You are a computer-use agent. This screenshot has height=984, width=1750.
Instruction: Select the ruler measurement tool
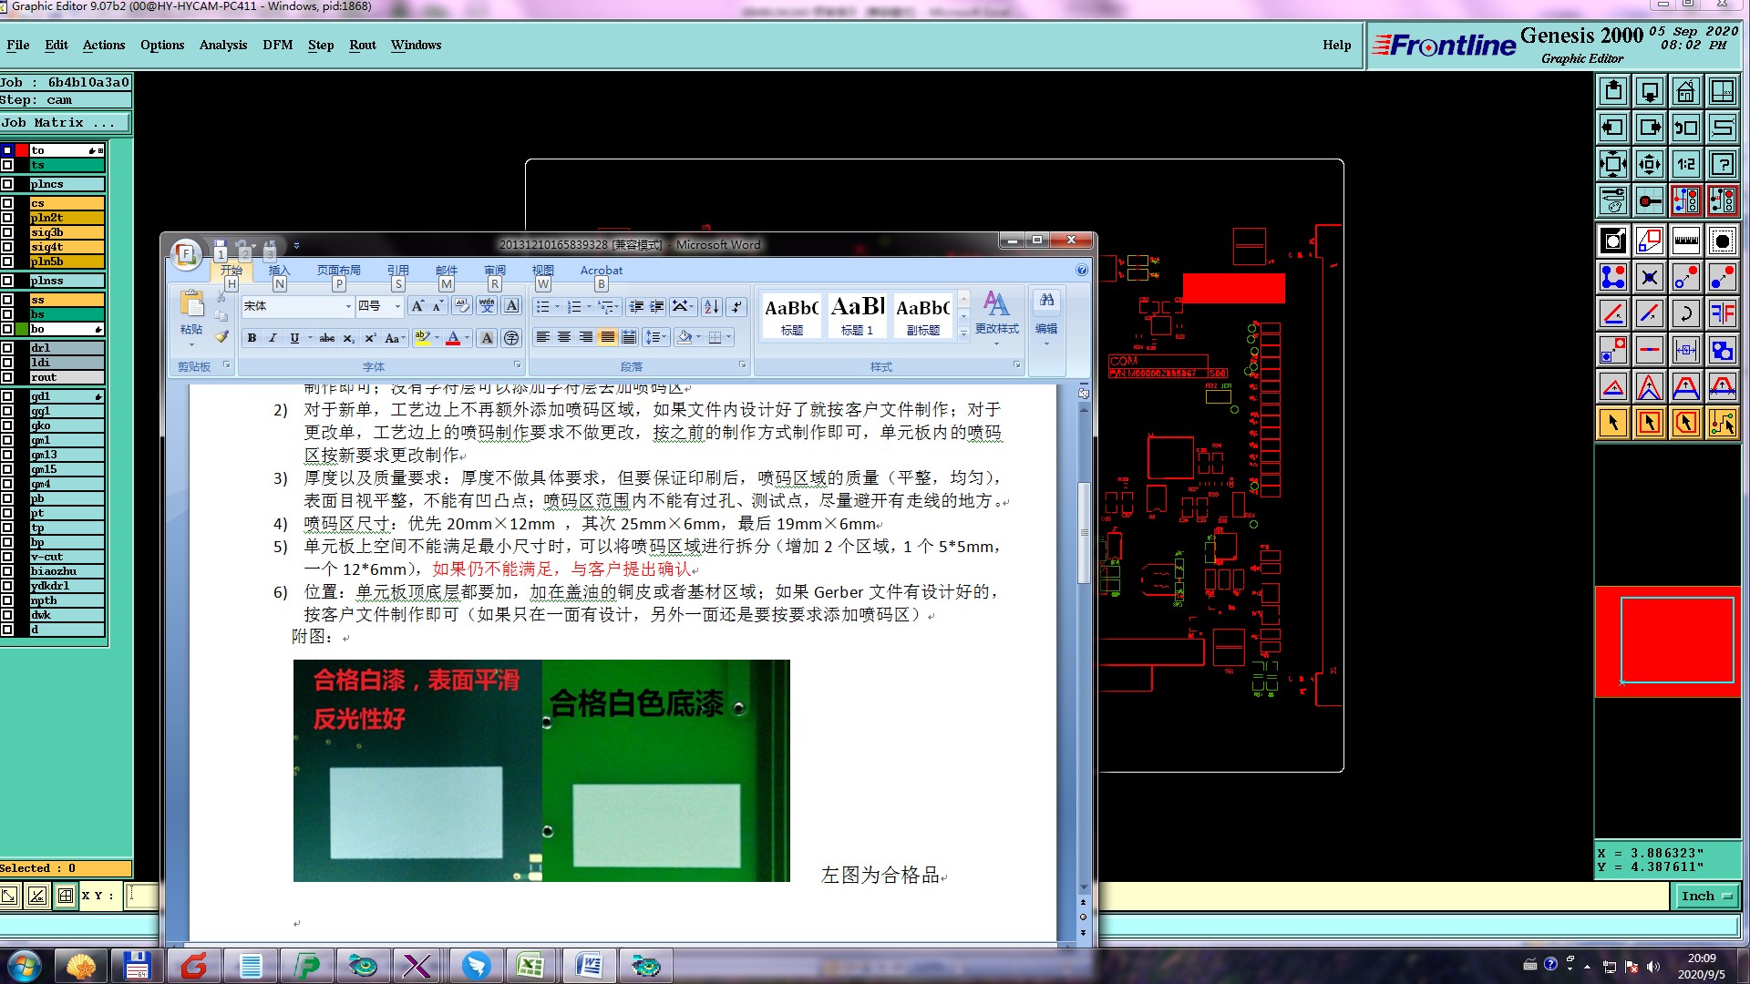click(1685, 241)
